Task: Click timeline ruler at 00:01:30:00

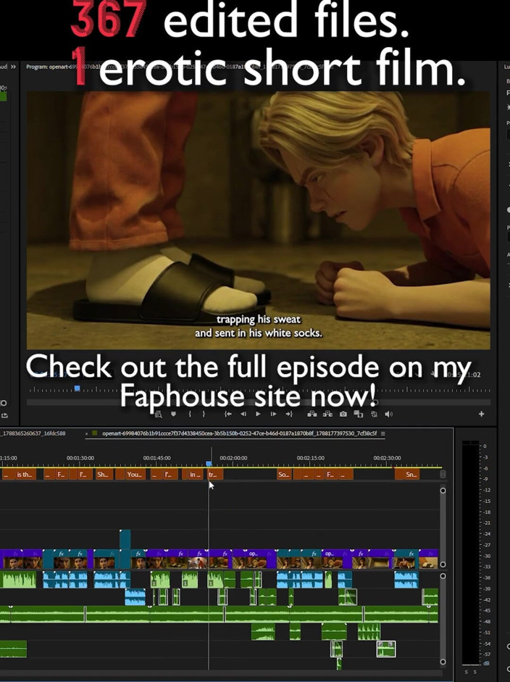Action: (x=80, y=458)
